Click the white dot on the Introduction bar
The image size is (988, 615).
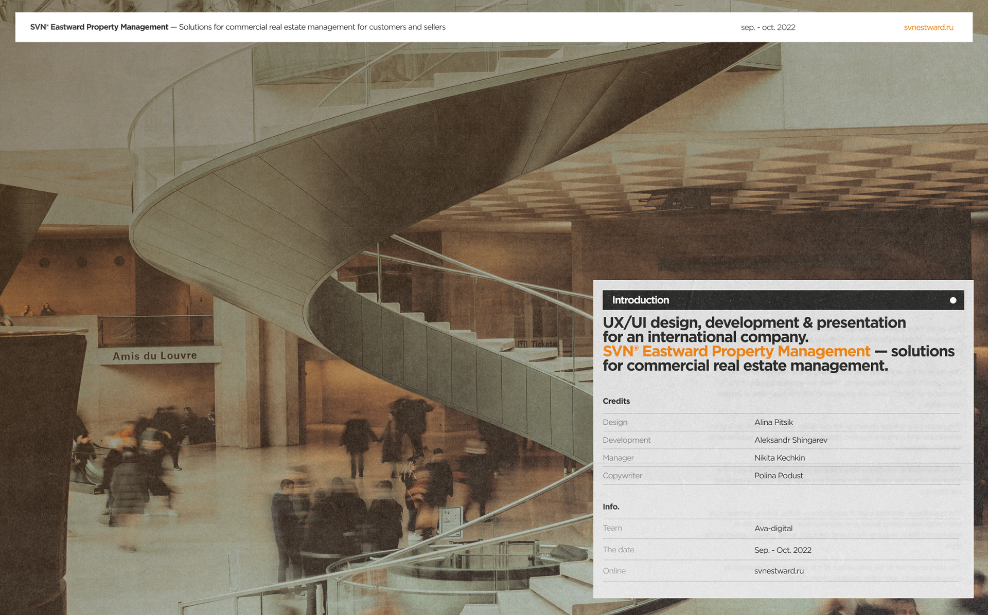tap(952, 300)
